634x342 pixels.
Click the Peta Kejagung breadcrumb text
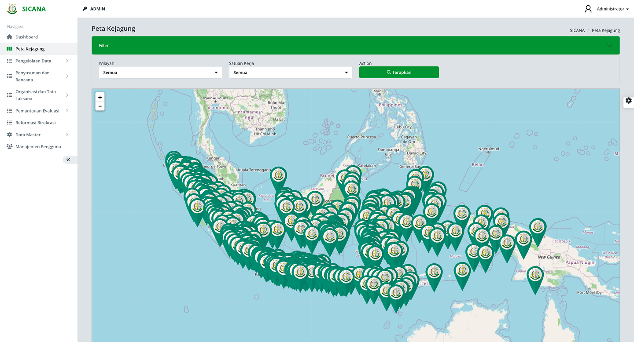coord(606,30)
